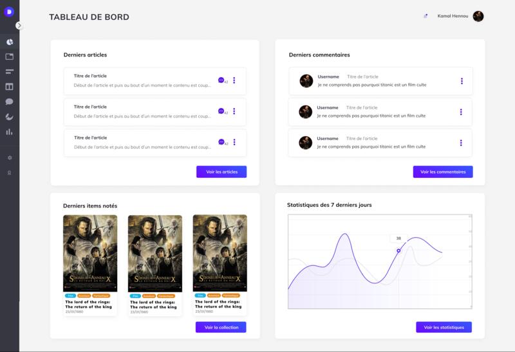The width and height of the screenshot is (515, 352).
Task: Click the rightmost card's "The lord of the rings" title
Action: (218, 304)
